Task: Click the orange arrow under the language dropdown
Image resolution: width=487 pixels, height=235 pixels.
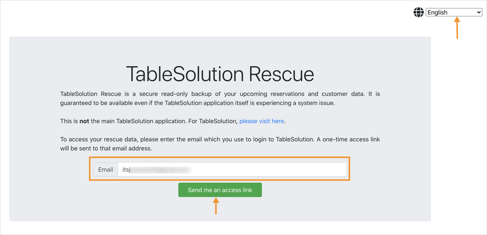Action: 457,28
